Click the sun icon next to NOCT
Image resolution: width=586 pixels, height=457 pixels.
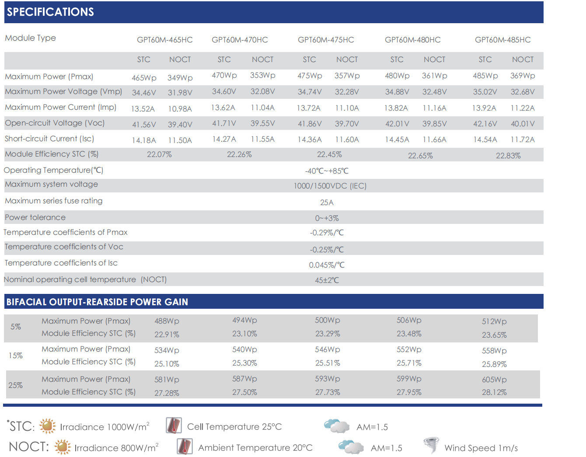(63, 447)
